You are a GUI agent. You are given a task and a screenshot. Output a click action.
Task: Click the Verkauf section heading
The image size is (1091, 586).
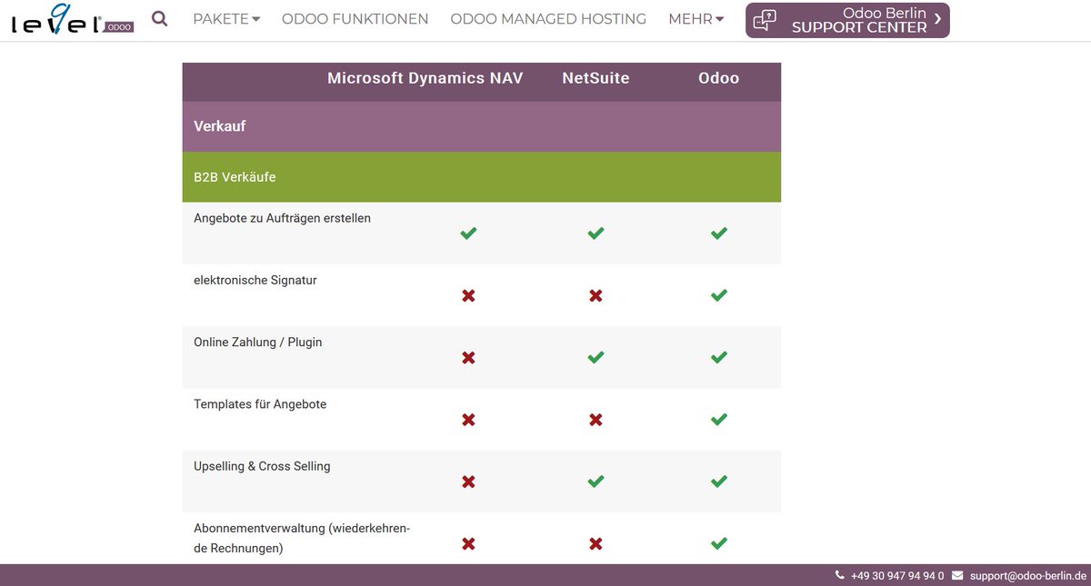pos(220,126)
